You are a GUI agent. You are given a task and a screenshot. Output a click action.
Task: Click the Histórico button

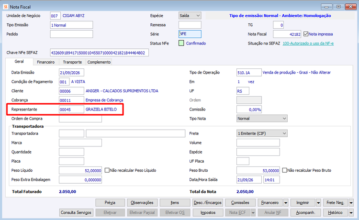point(336,212)
